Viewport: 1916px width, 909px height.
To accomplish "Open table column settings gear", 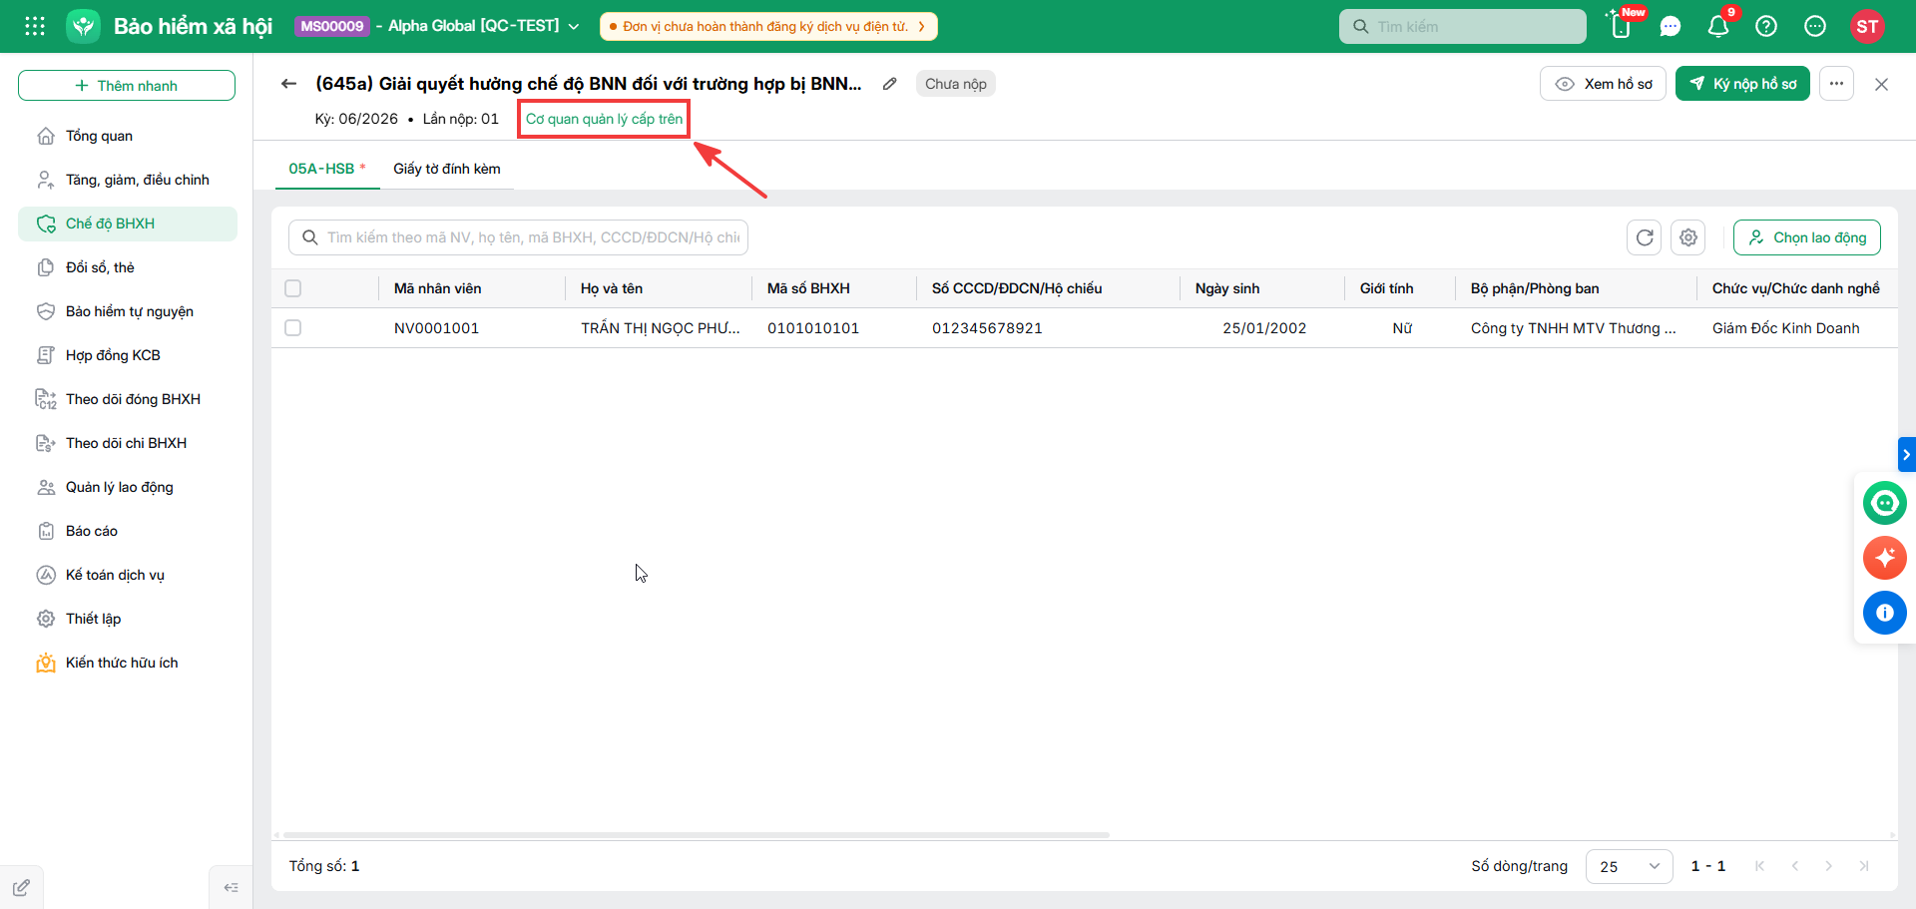I will [1688, 237].
